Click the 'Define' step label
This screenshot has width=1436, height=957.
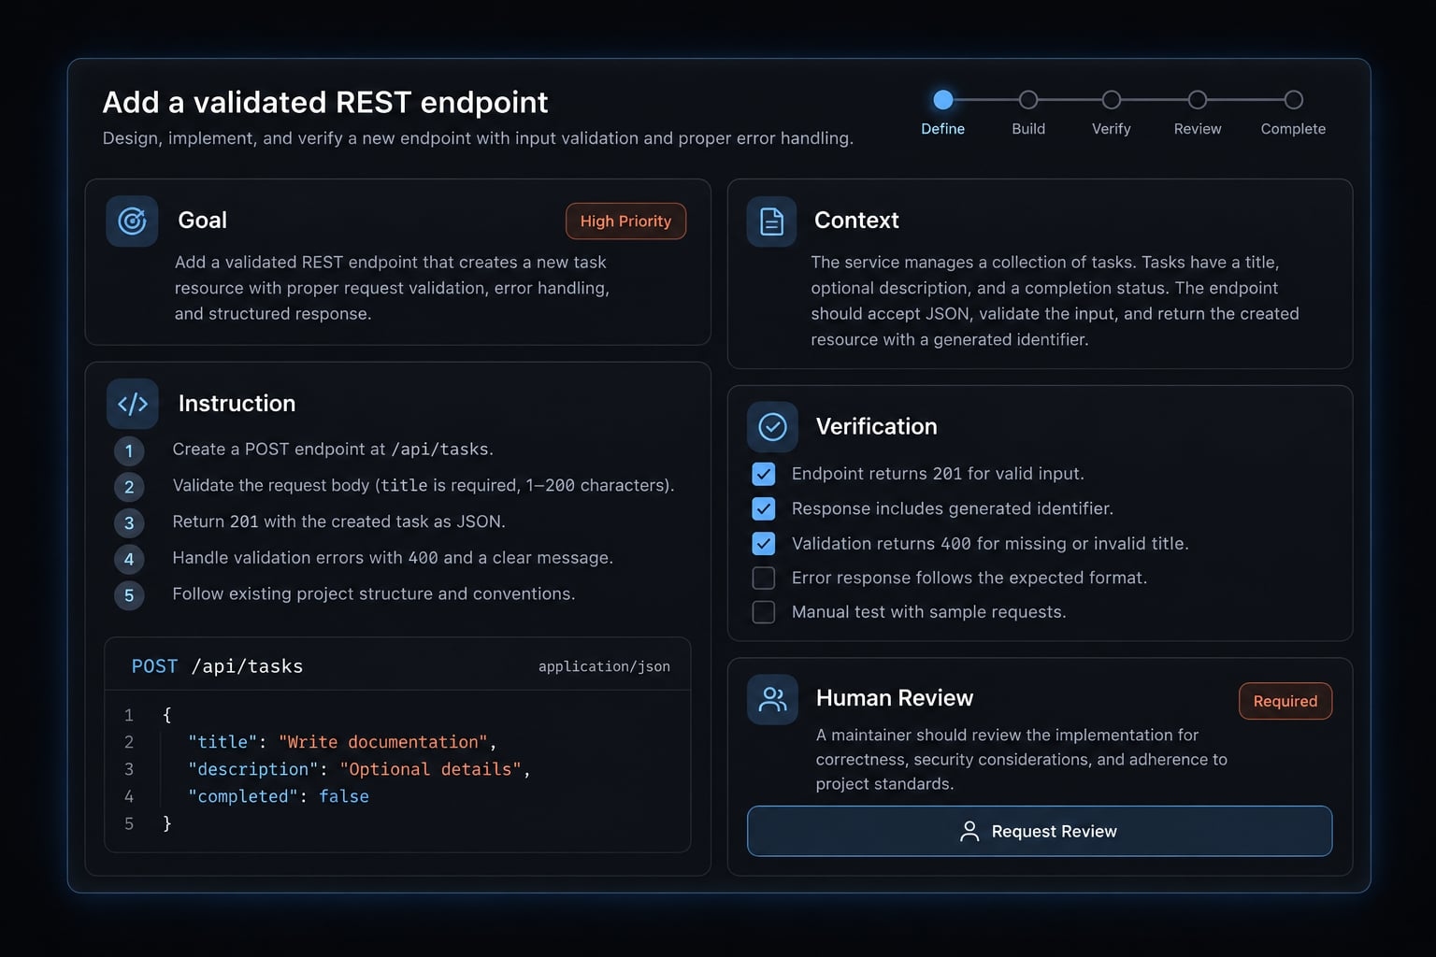point(942,129)
